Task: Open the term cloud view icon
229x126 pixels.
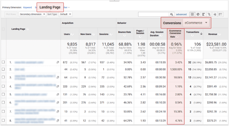Action: tap(215, 14)
